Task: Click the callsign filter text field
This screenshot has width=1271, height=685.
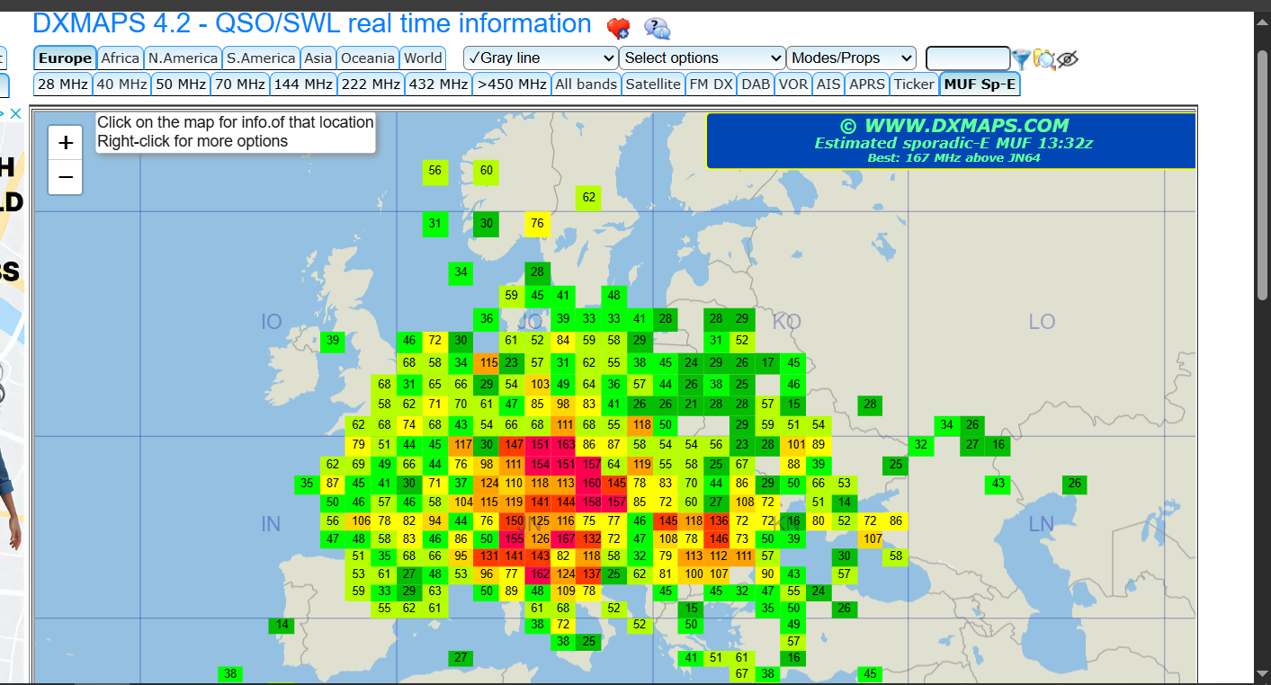Action: tap(967, 59)
